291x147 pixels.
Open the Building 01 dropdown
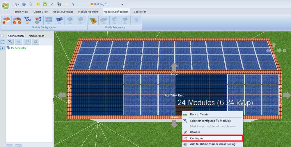(122, 4)
